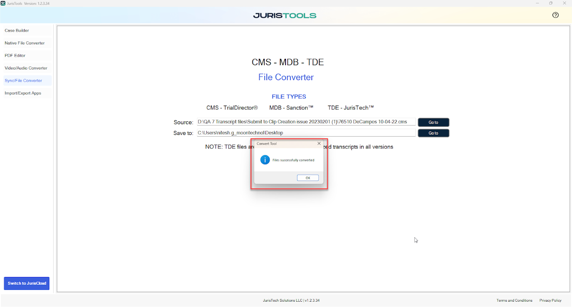Restore down the JurisTools window
Screen dimensions: 572x307
coord(551,3)
